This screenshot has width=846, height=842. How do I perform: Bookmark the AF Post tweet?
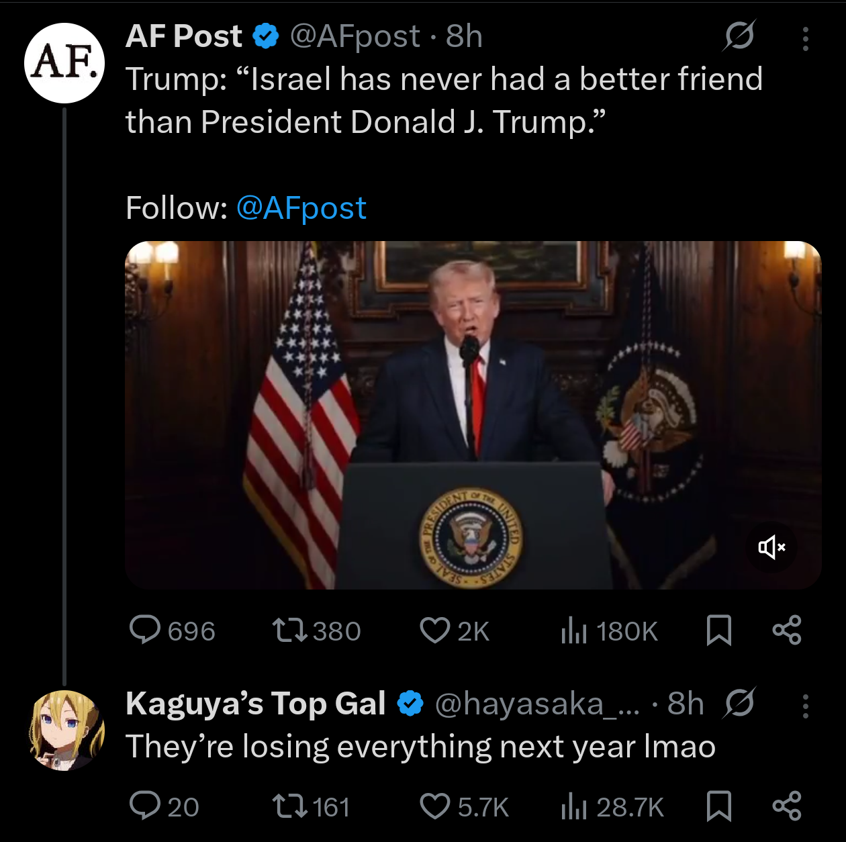click(x=718, y=630)
